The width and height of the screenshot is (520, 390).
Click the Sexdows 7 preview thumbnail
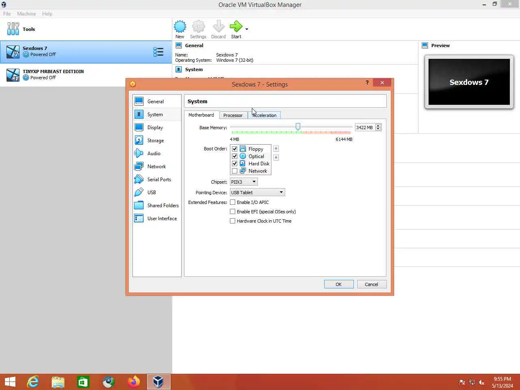coord(469,82)
